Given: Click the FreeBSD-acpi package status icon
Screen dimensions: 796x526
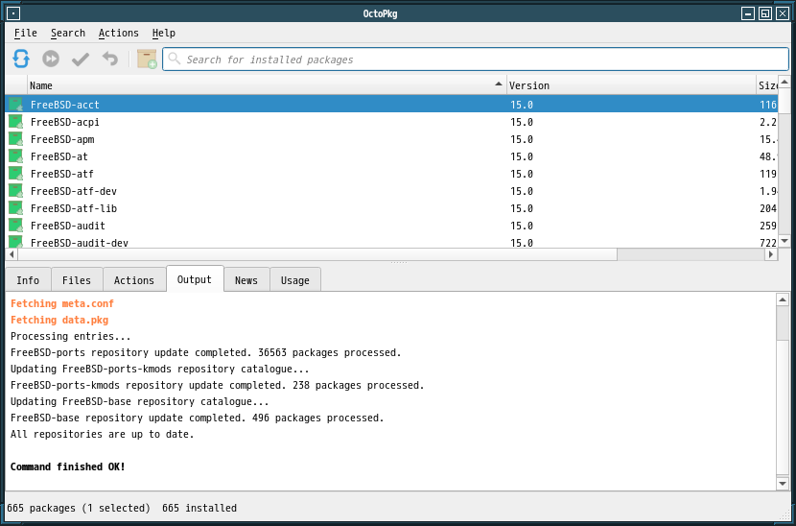Looking at the screenshot, I should (x=15, y=122).
